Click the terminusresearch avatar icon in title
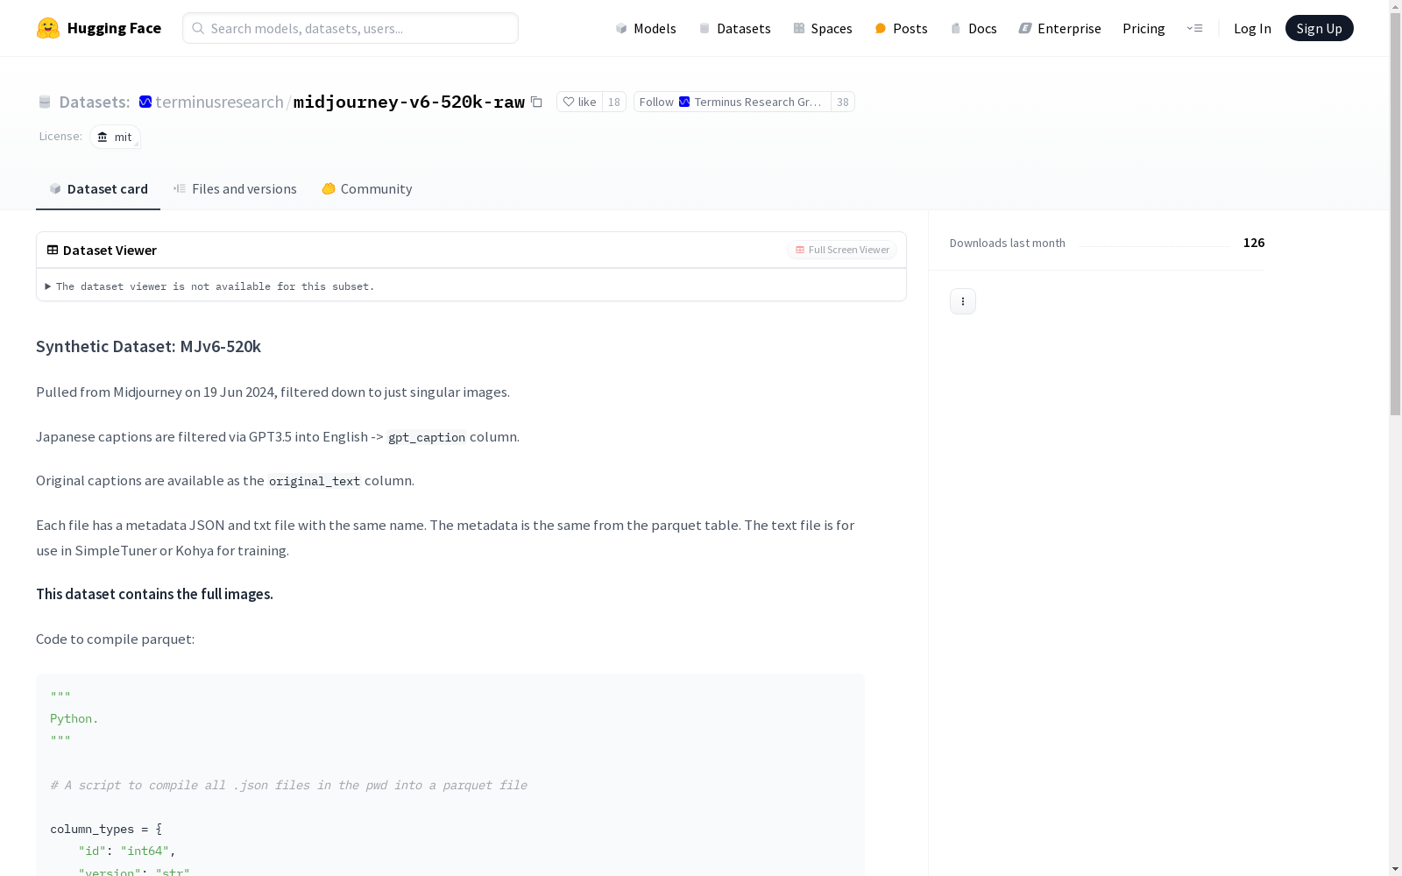 pyautogui.click(x=145, y=102)
